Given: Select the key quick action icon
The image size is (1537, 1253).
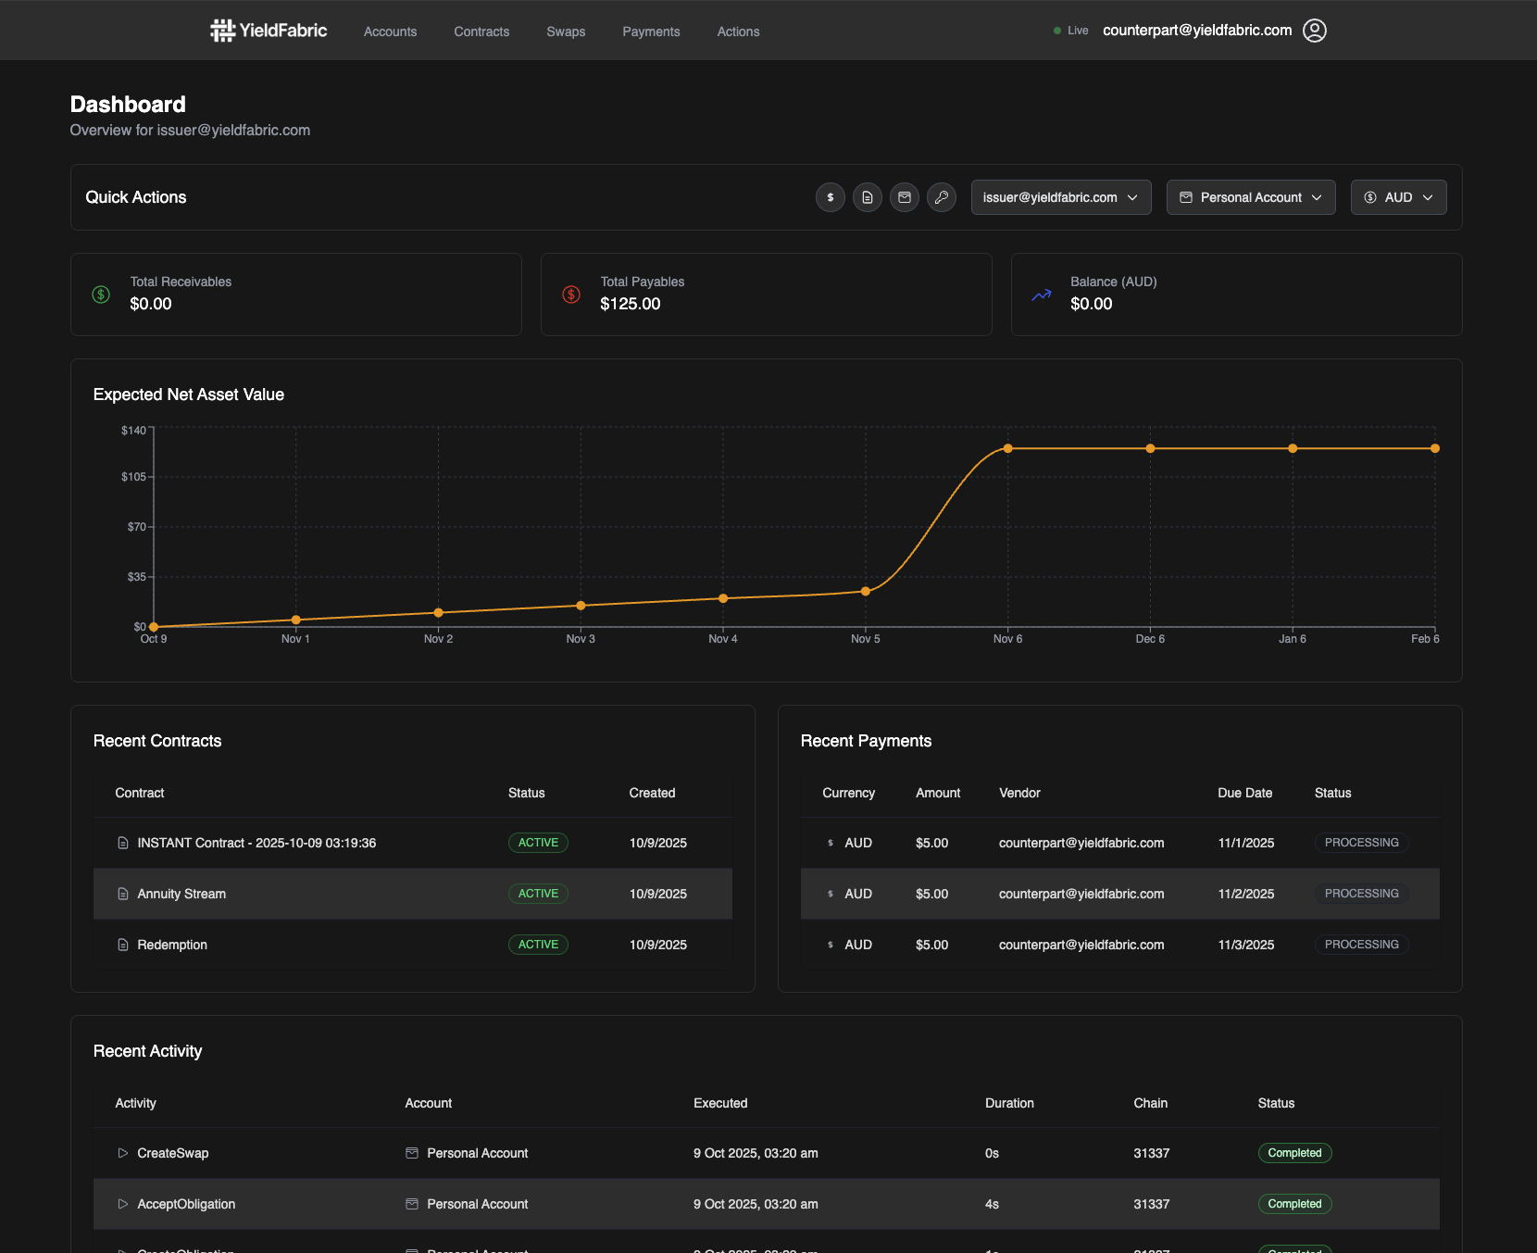Looking at the screenshot, I should click(x=942, y=197).
